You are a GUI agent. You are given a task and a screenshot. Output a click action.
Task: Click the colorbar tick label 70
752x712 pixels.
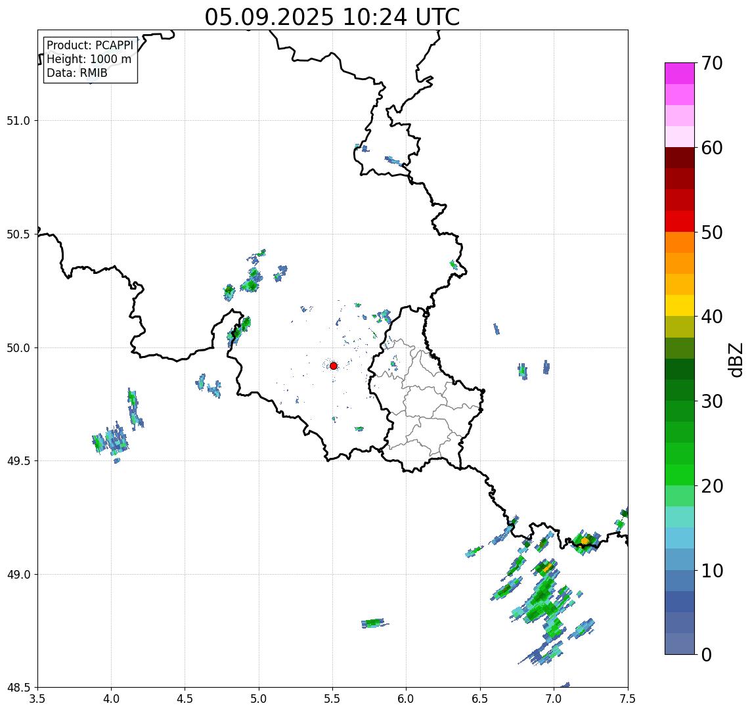(712, 63)
